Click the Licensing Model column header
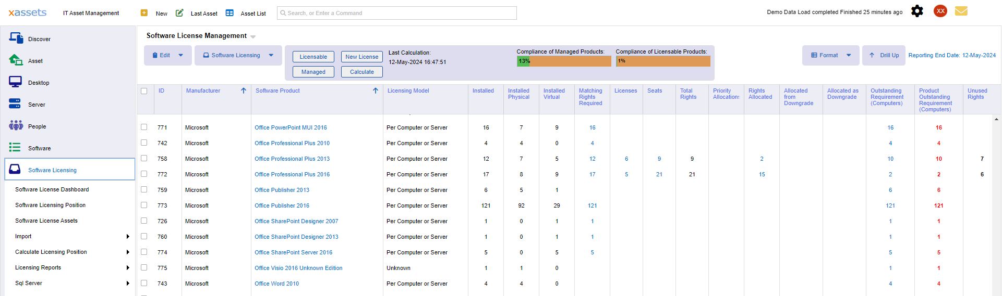This screenshot has height=296, width=1002. [x=408, y=91]
